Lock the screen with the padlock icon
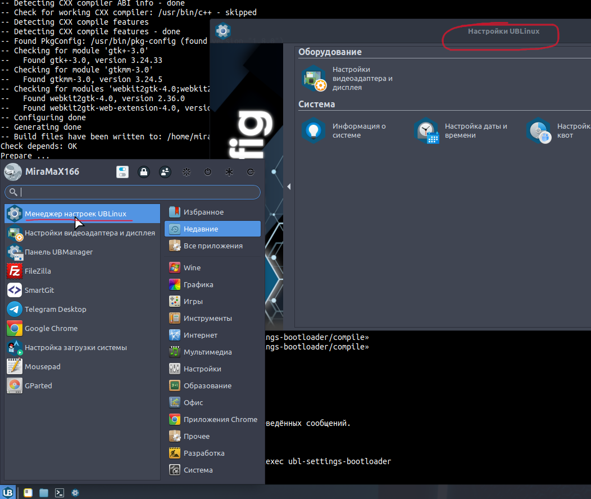The image size is (591, 499). pyautogui.click(x=144, y=172)
